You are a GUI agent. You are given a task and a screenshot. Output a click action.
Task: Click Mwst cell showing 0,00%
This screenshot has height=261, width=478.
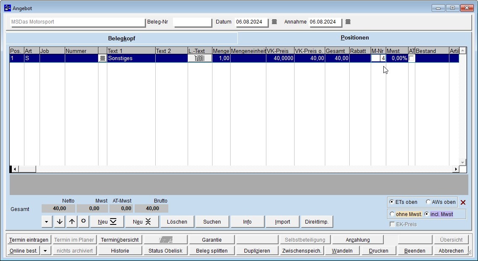pos(397,58)
